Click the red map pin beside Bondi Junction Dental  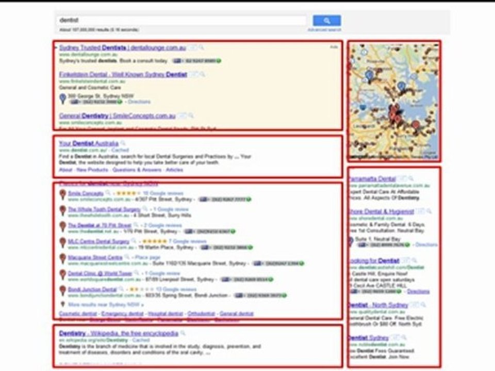point(63,291)
